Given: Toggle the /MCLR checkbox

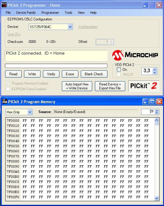Looking at the screenshot, I should (119, 74).
